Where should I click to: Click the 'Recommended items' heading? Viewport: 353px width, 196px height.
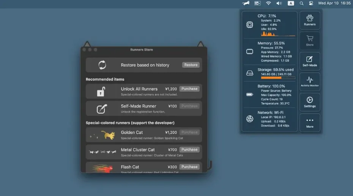(105, 79)
